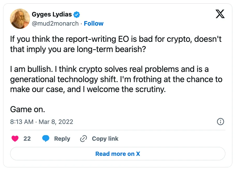Click the line starting 'If you think the report-writing EO'
The width and height of the screenshot is (236, 171).
click(x=116, y=39)
